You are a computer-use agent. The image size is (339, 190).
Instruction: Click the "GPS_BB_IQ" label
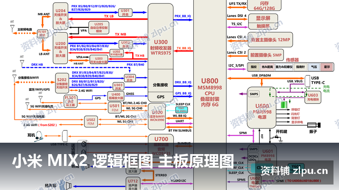183,93
